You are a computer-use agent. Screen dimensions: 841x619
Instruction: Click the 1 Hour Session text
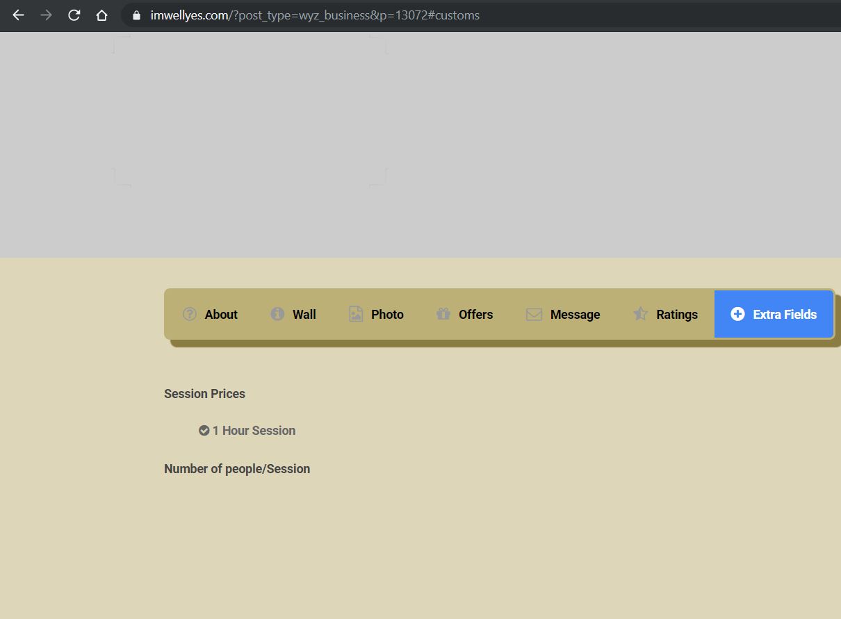tap(254, 431)
